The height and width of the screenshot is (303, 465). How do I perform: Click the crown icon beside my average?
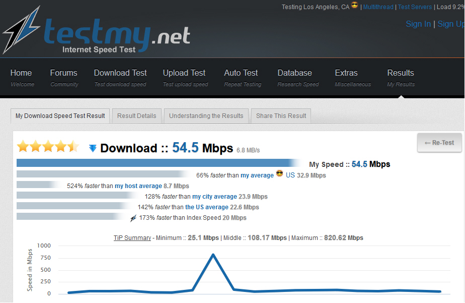(279, 173)
